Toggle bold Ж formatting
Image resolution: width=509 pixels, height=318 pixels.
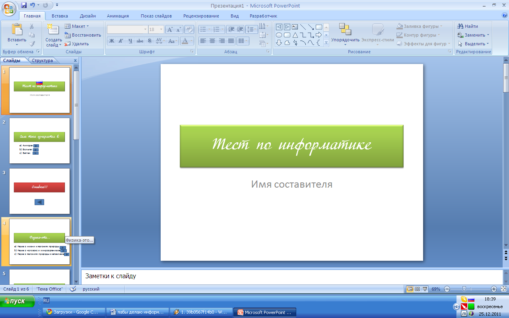[112, 41]
